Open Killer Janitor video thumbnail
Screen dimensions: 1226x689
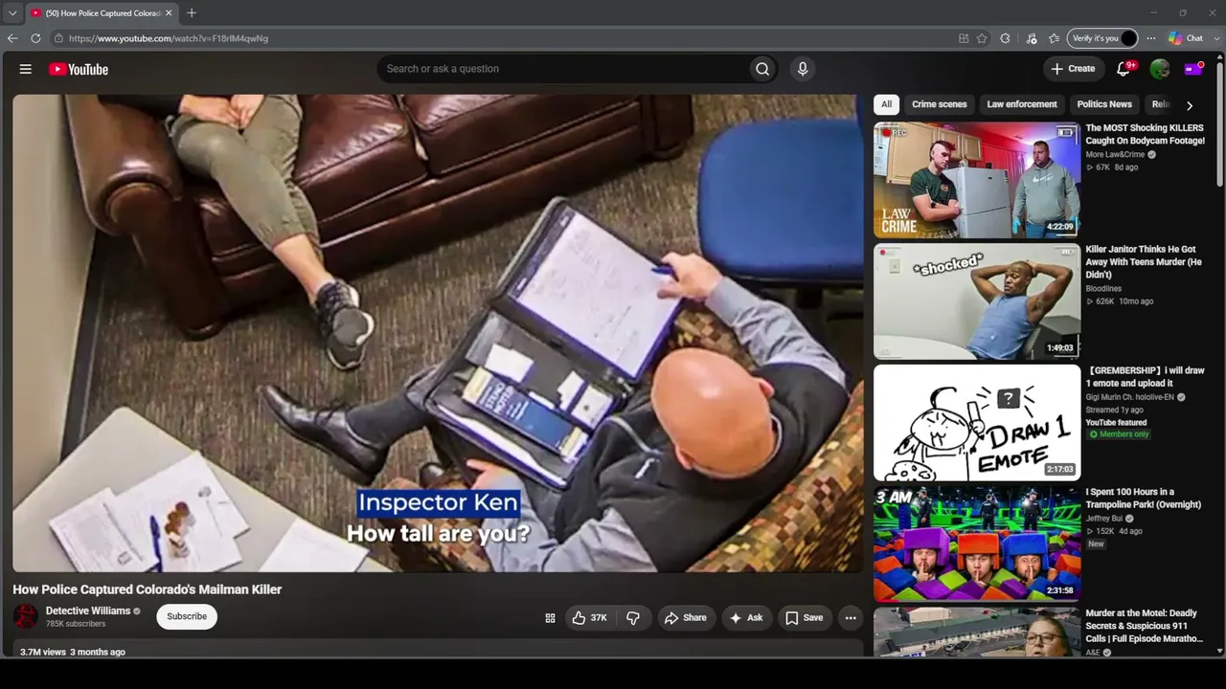click(977, 301)
